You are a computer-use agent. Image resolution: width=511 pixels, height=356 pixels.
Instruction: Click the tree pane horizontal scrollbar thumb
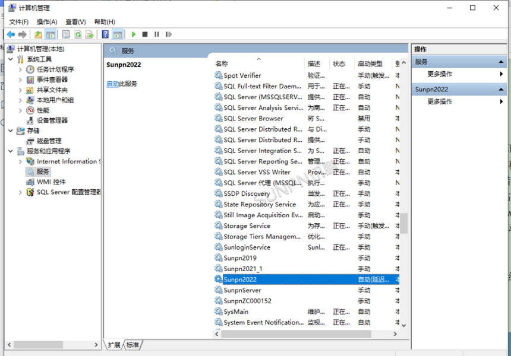pyautogui.click(x=39, y=345)
